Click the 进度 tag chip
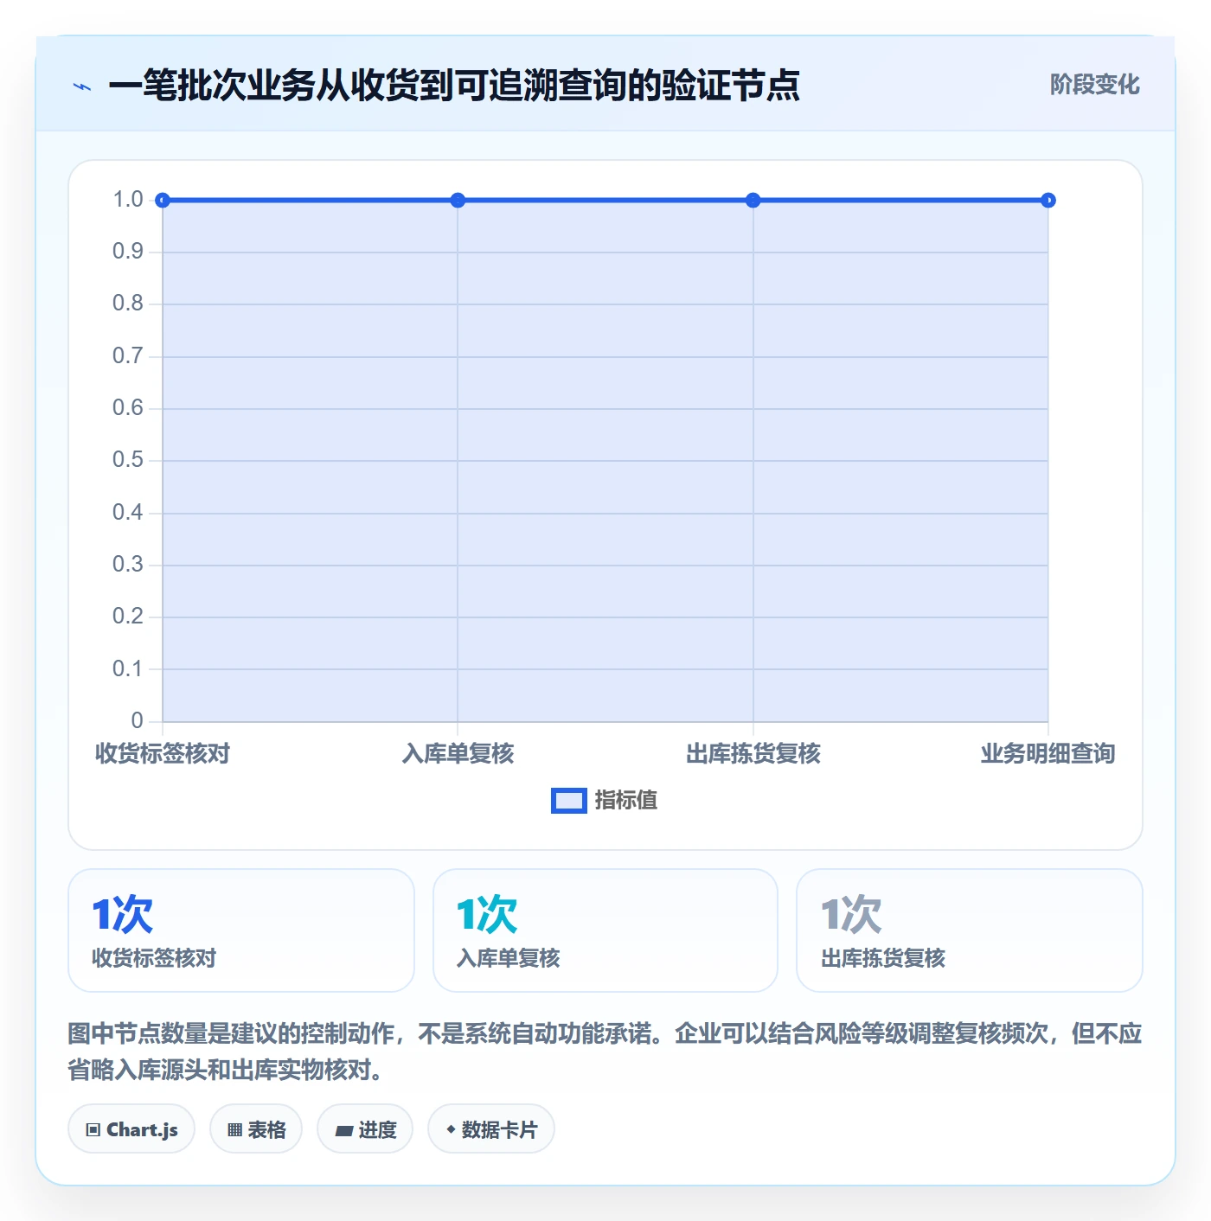1211x1221 pixels. pos(365,1128)
